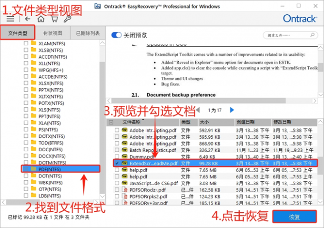Click preview pane horizontal scrollbar
Screen dimensions: 324x228
[198, 101]
